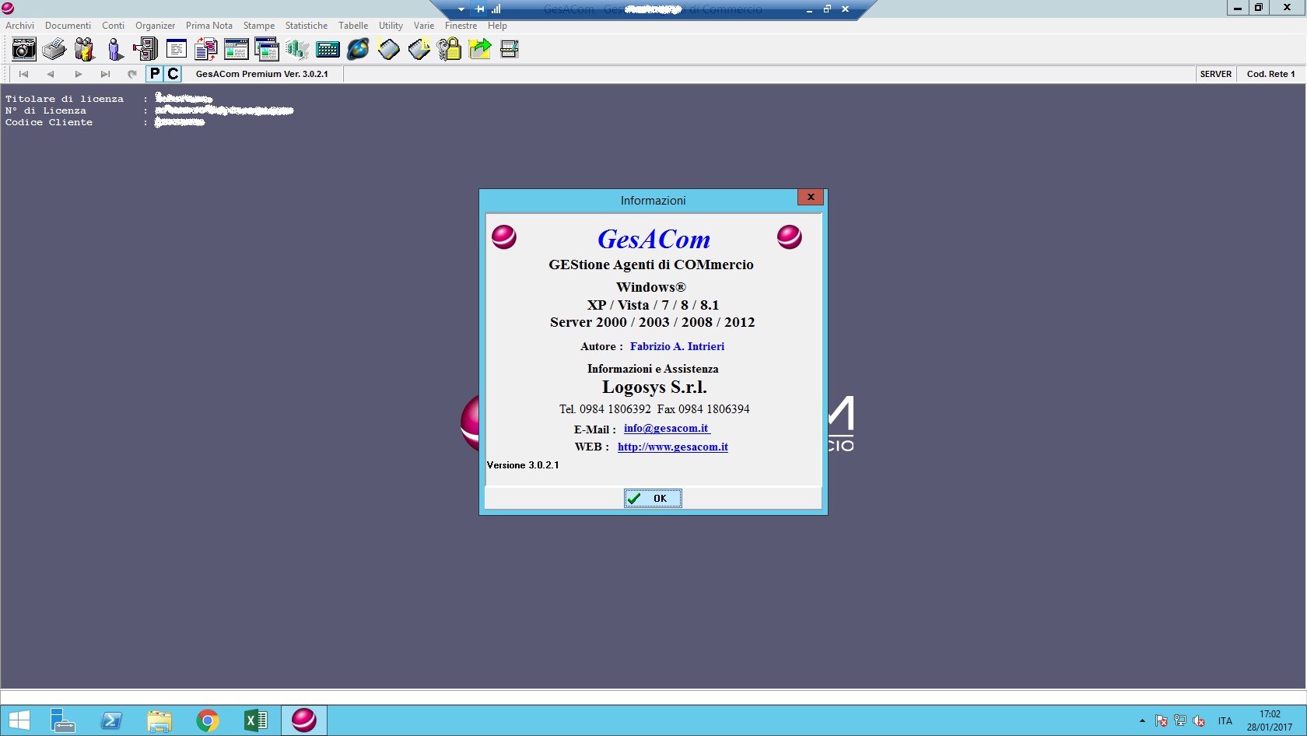Click the green arrow export icon
The width and height of the screenshot is (1307, 736).
[480, 49]
